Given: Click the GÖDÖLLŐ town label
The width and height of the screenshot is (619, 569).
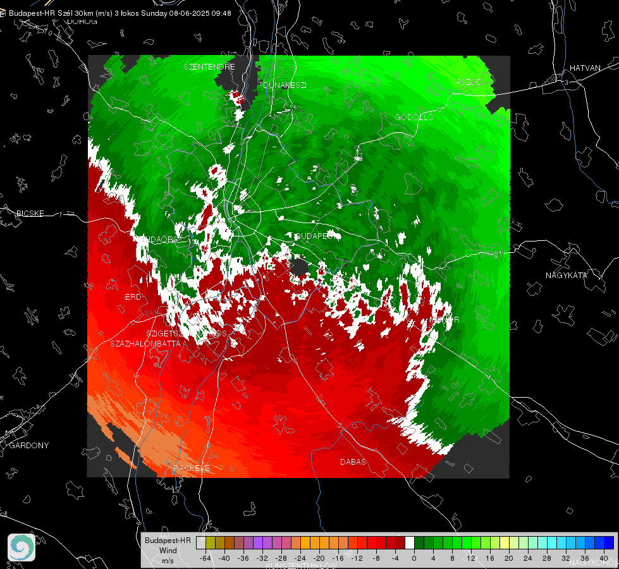Looking at the screenshot, I should pyautogui.click(x=414, y=117).
